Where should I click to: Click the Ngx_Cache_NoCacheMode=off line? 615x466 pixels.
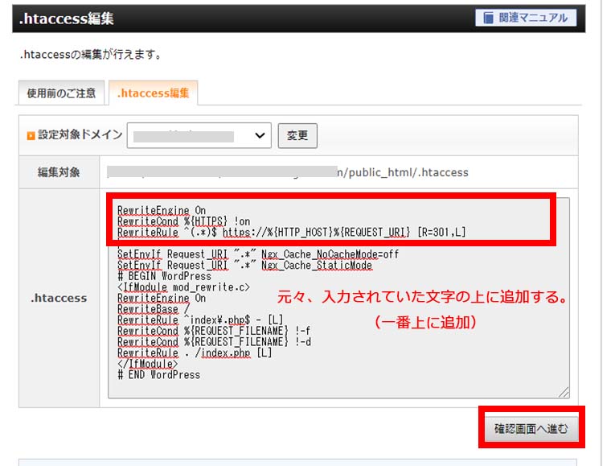point(257,254)
